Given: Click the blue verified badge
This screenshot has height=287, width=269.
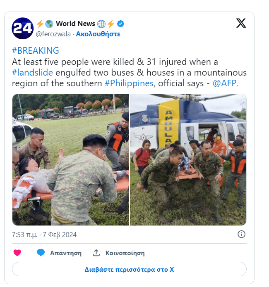Looking at the screenshot, I should 120,24.
